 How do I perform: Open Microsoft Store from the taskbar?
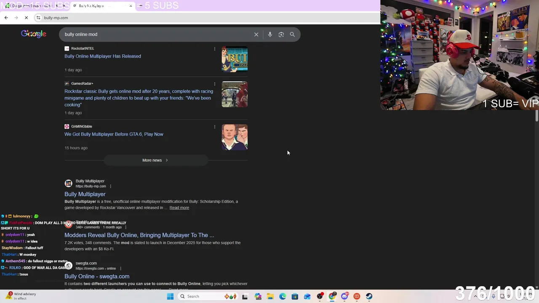click(295, 296)
